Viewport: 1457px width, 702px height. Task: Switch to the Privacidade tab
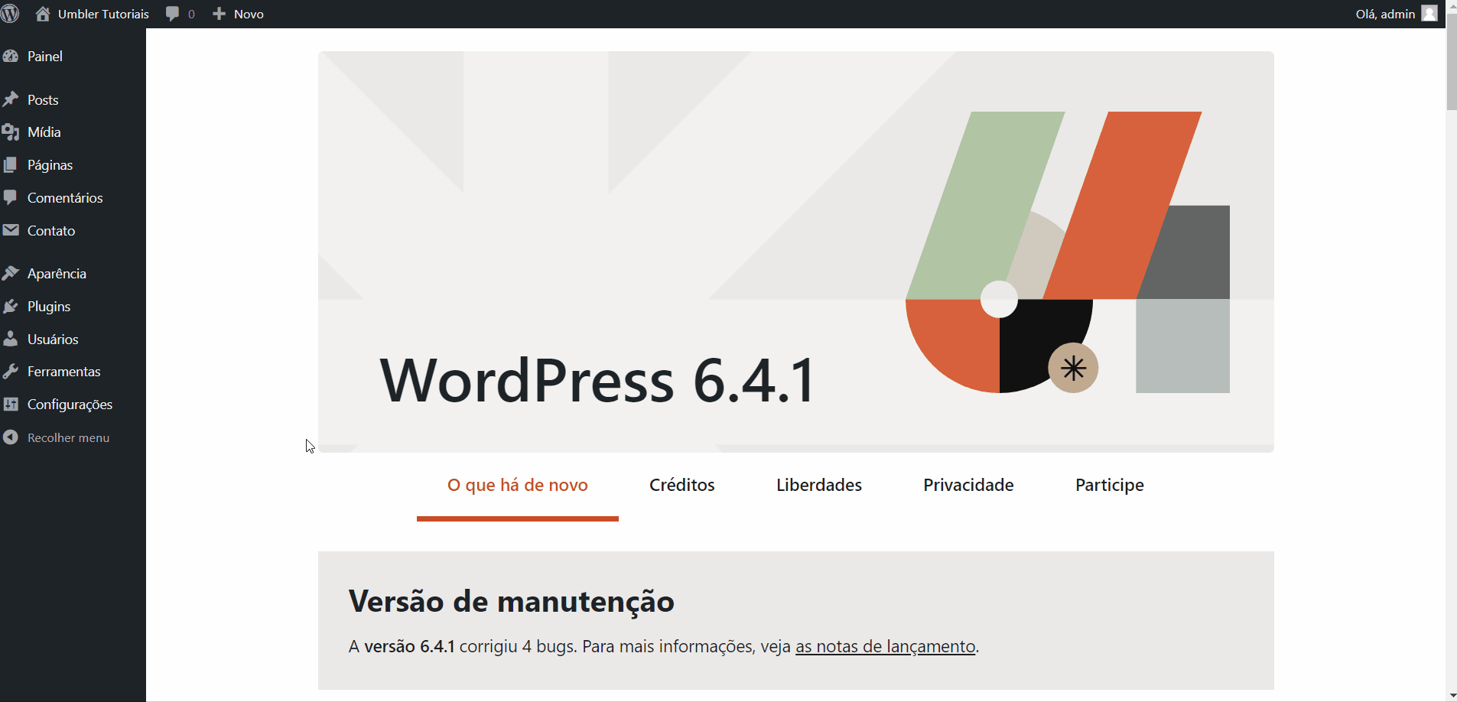pyautogui.click(x=968, y=484)
